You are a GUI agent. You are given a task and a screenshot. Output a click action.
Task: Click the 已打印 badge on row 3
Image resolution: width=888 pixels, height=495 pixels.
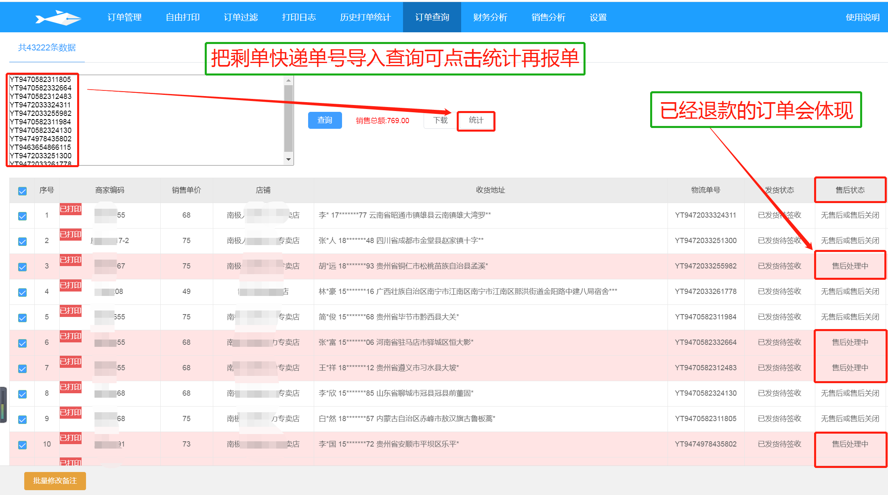click(x=71, y=260)
